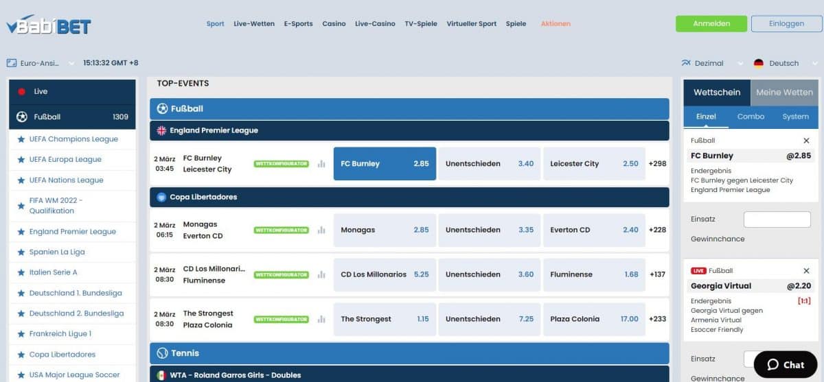Open Wettkonfigurator badge for The Strongest match
The image size is (824, 382).
tap(282, 320)
